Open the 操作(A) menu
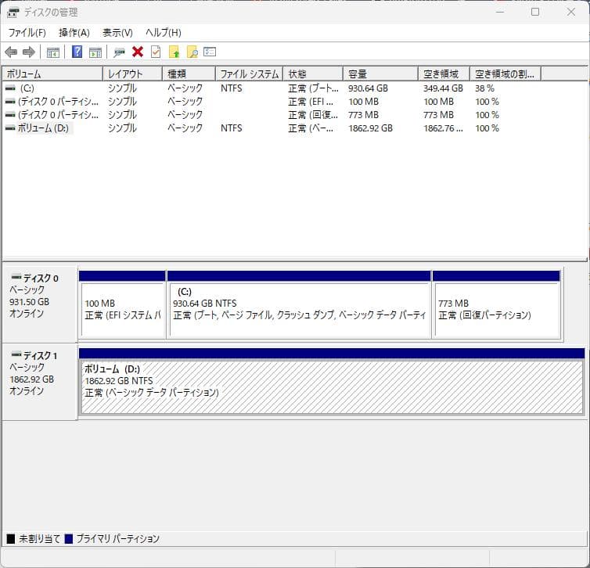 point(74,33)
